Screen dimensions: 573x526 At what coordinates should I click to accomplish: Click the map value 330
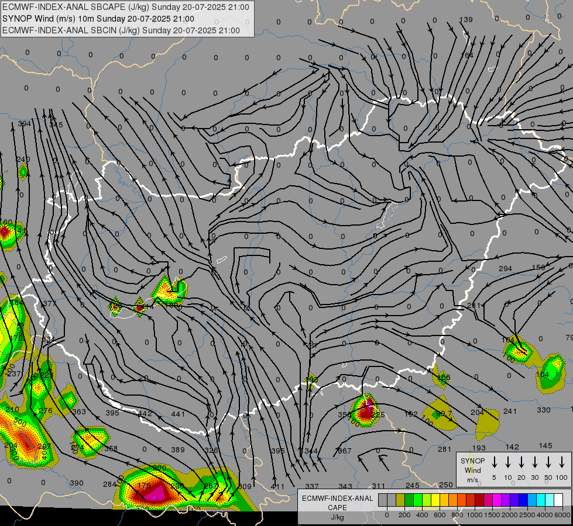[x=543, y=410]
